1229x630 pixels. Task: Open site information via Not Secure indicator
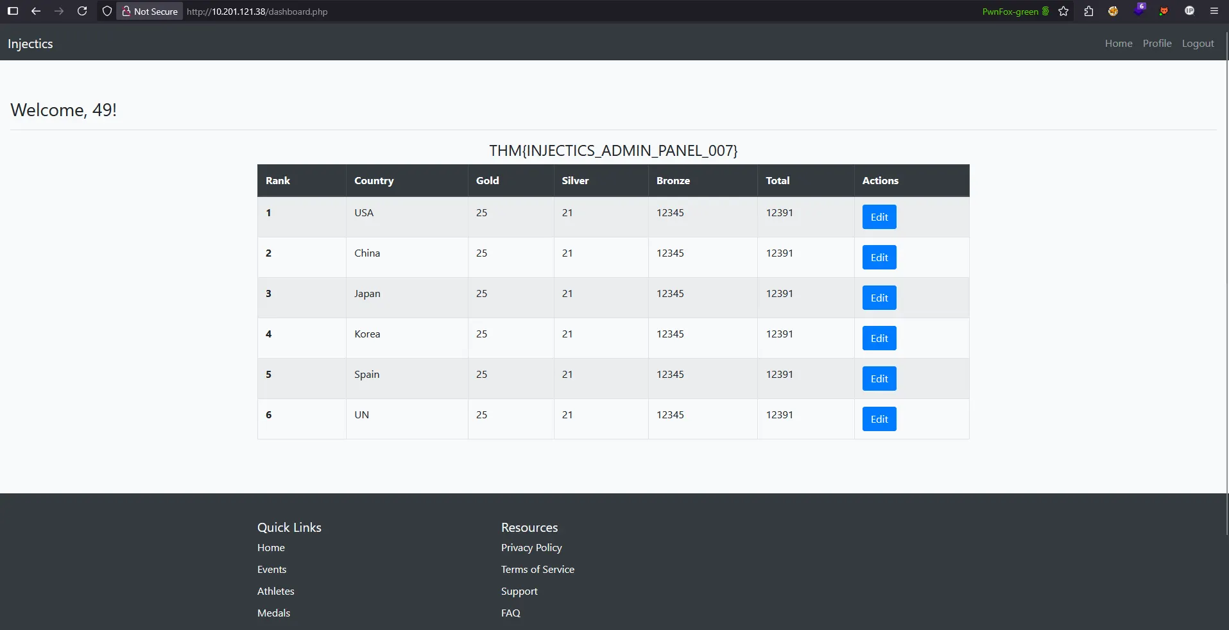149,11
